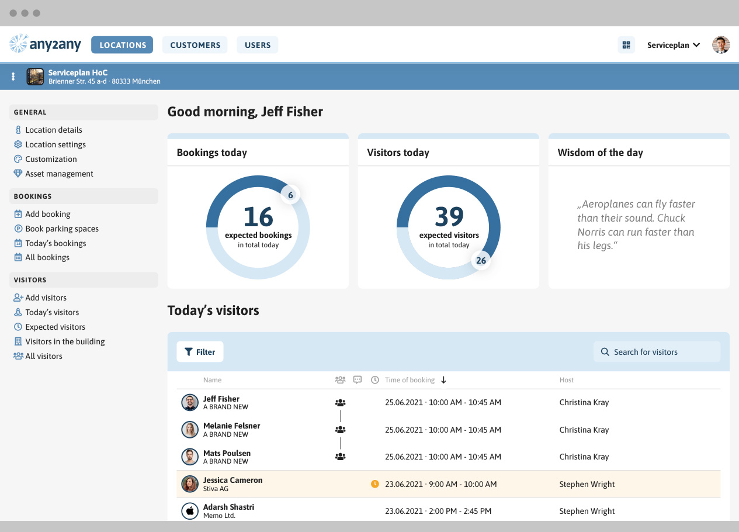Open the Filter options
Viewport: 739px width, 532px height.
200,352
